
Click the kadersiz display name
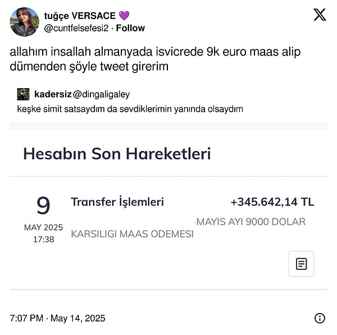click(x=52, y=94)
